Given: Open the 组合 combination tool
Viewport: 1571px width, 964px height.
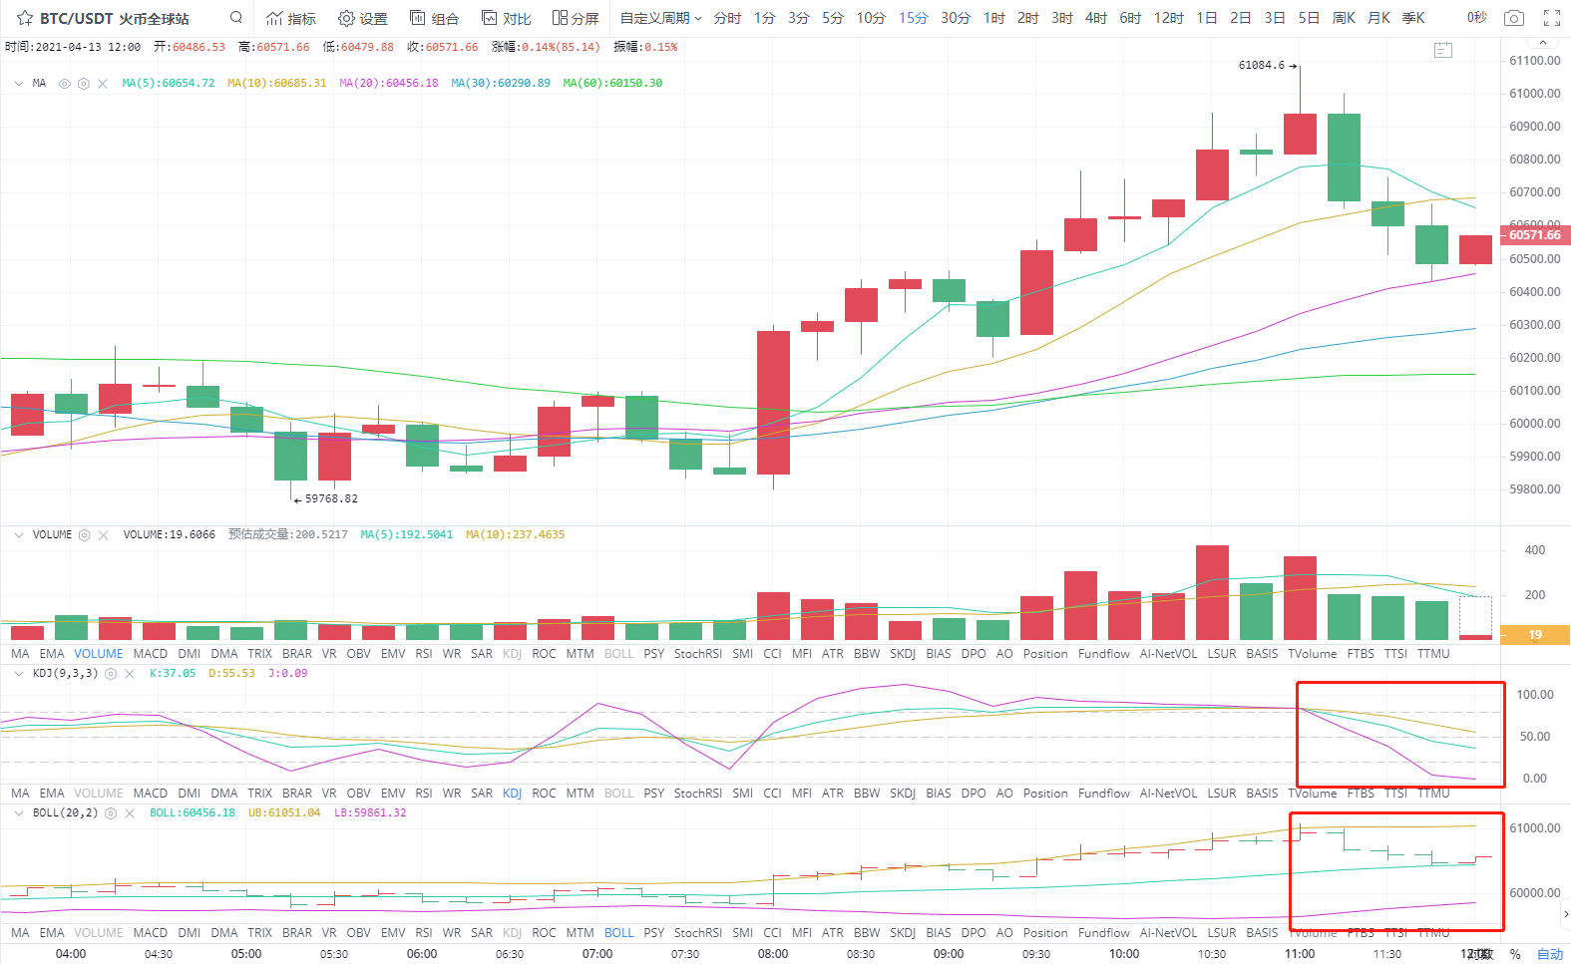Looking at the screenshot, I should coord(435,18).
